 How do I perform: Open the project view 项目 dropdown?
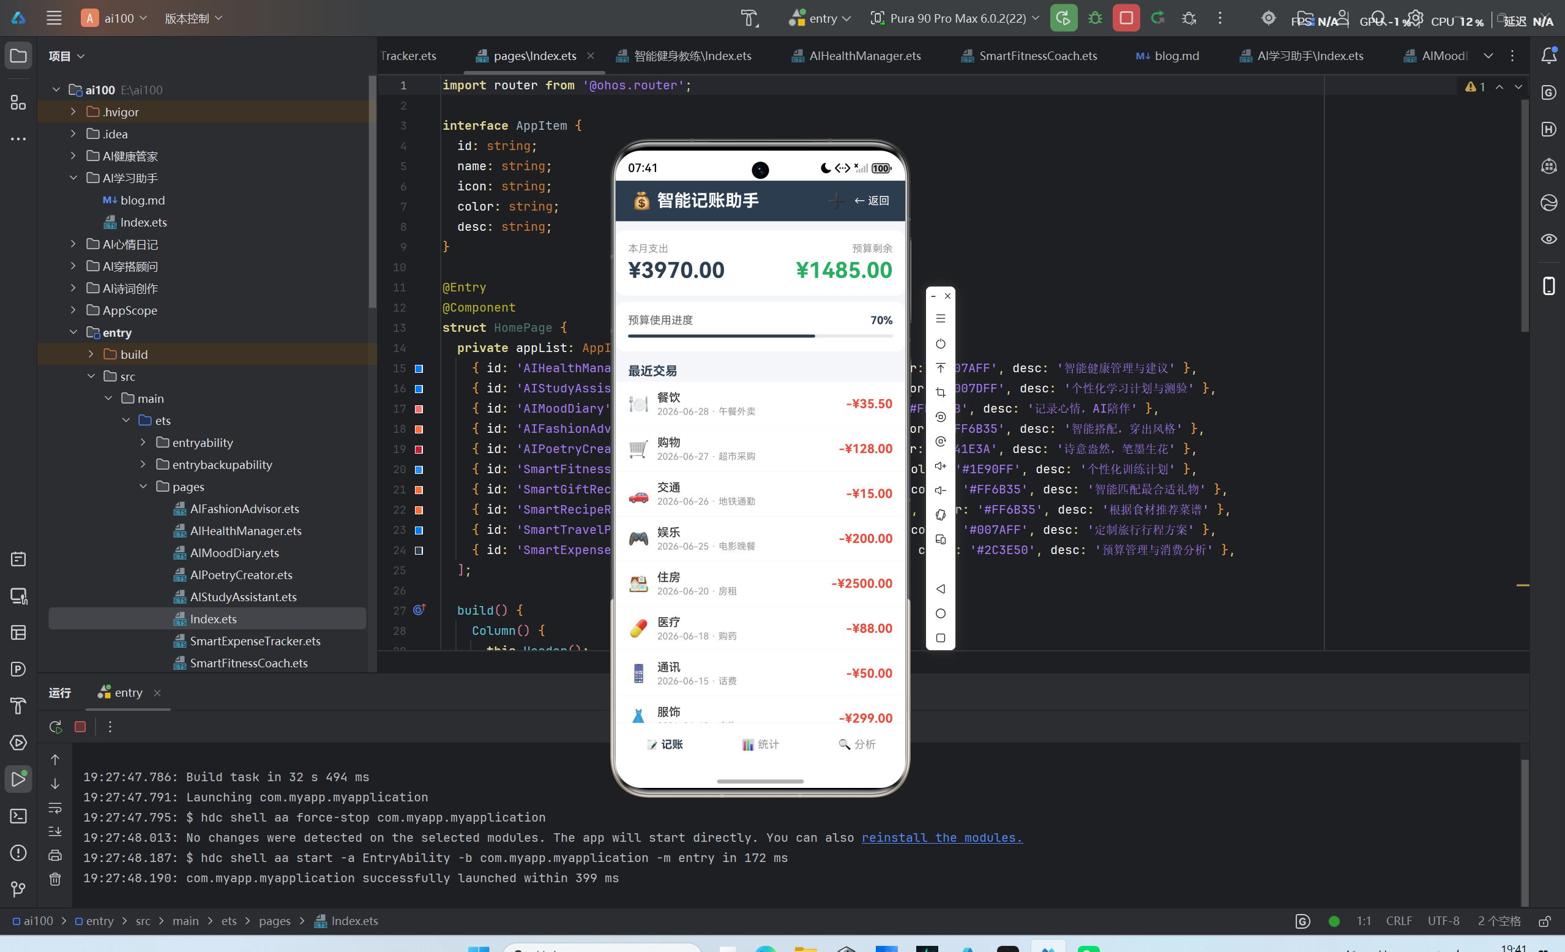(66, 56)
